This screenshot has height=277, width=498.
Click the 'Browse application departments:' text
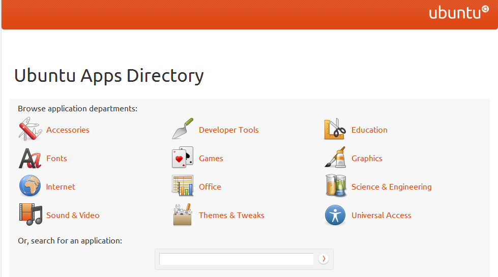tap(77, 109)
